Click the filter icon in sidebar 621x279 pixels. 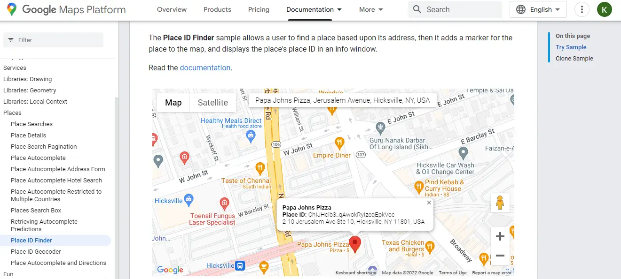(11, 40)
